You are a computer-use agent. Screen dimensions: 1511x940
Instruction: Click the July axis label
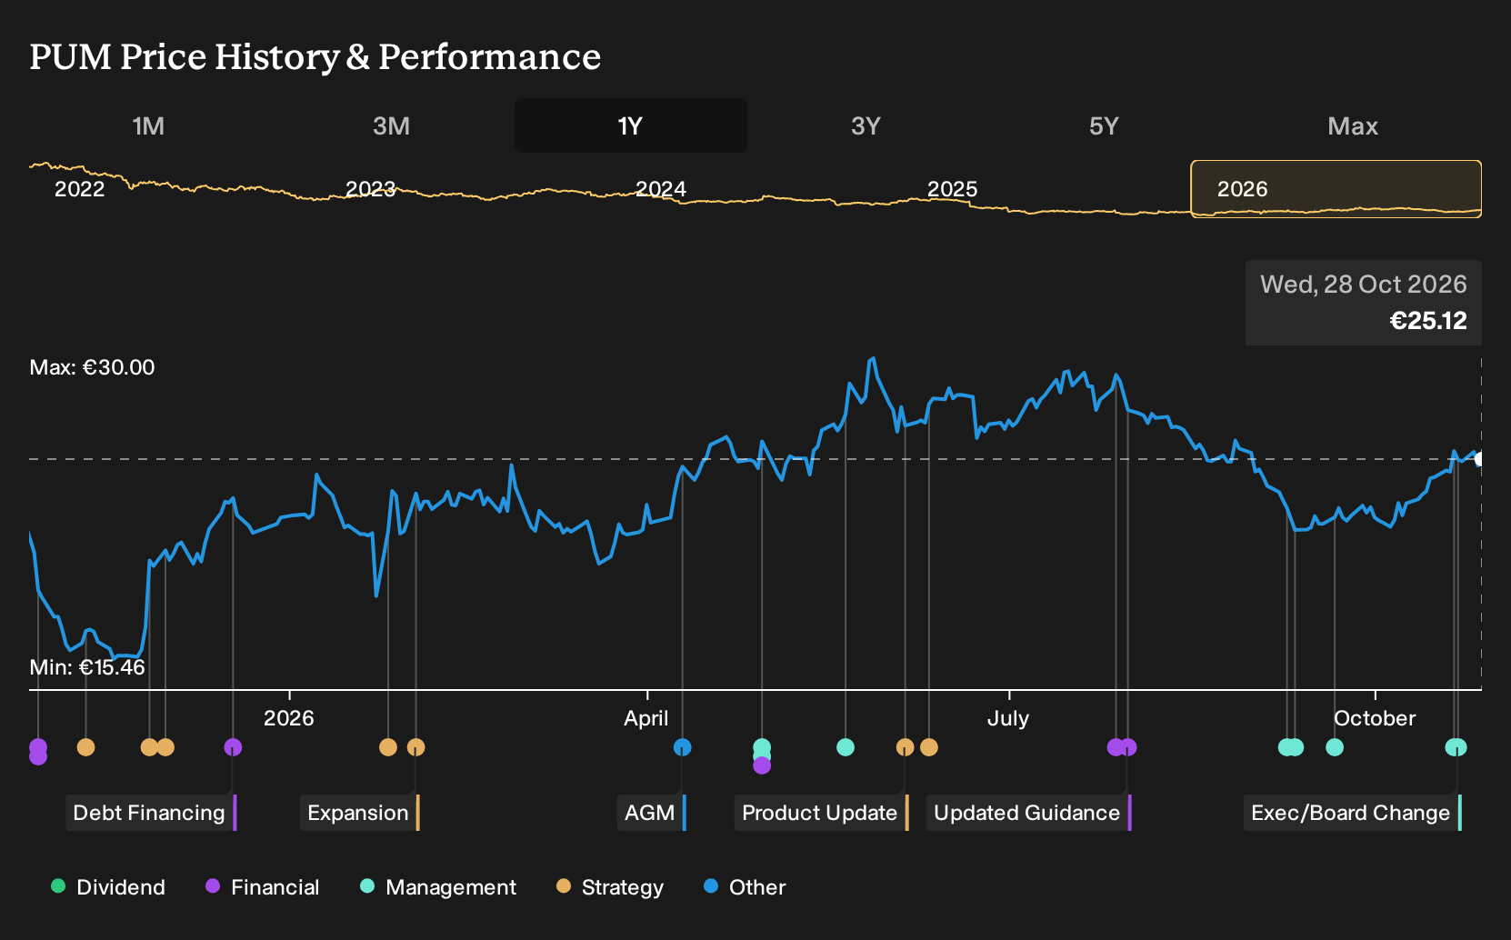pyautogui.click(x=1008, y=718)
